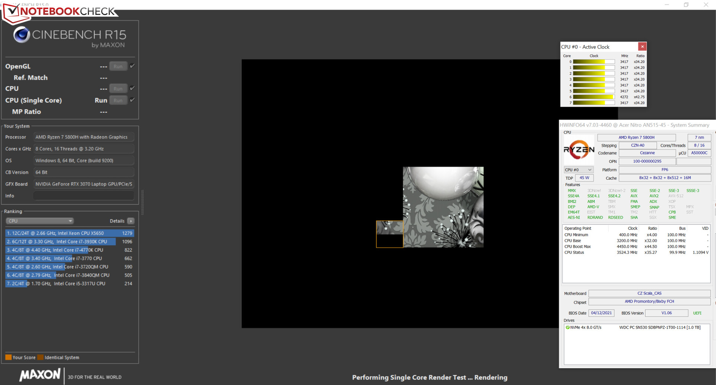The image size is (716, 385).
Task: Click the CPU Boost Max operating point row
Action: 636,247
